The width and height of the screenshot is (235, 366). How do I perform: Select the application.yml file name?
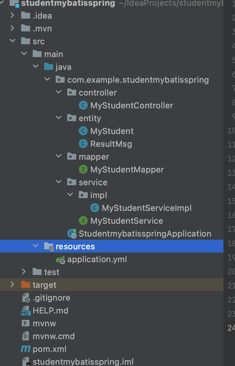[97, 259]
